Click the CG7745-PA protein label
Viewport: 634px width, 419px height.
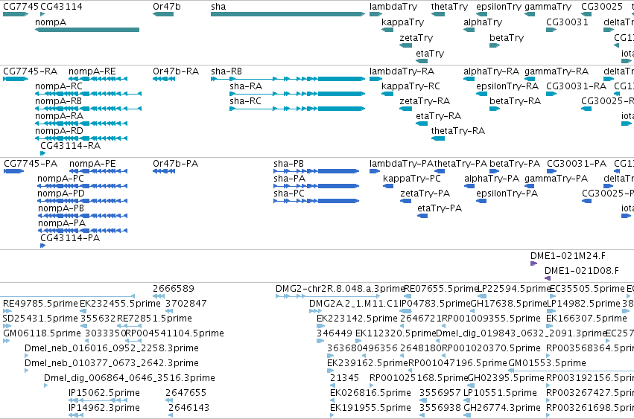31,164
